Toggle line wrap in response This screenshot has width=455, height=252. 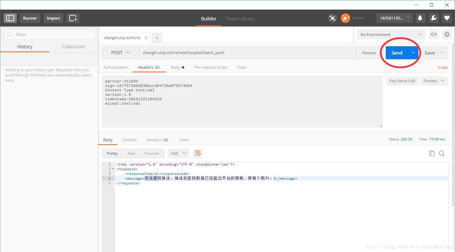coord(198,153)
